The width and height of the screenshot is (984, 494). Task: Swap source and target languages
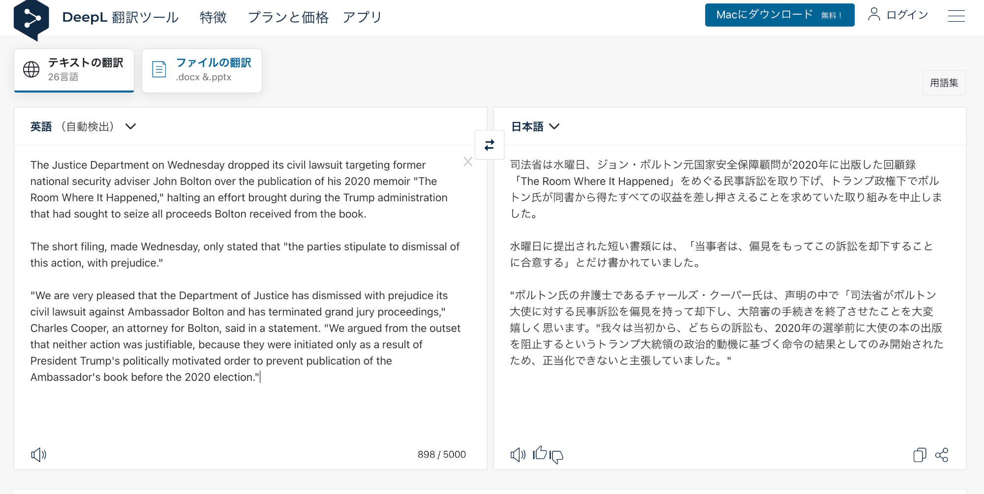pos(490,145)
